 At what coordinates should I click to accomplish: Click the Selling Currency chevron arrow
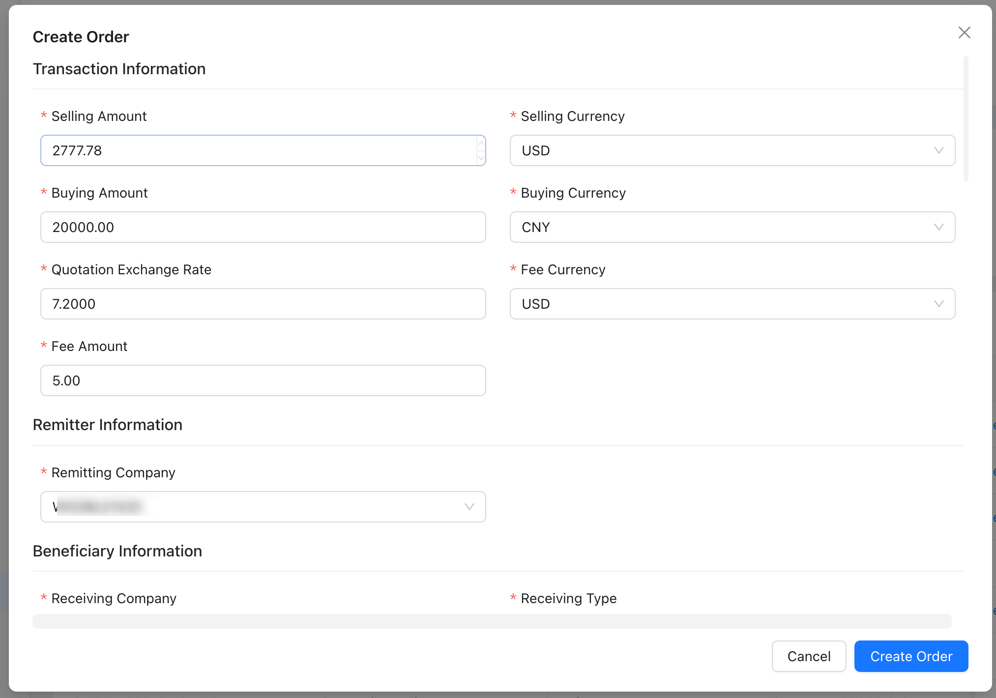938,150
